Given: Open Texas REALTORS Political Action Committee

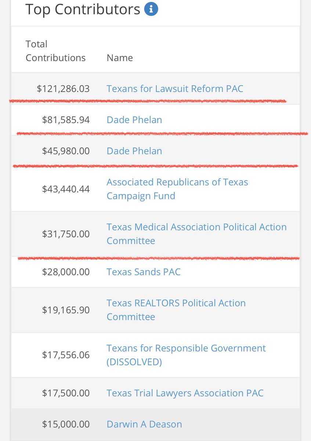Looking at the screenshot, I should pos(176,310).
